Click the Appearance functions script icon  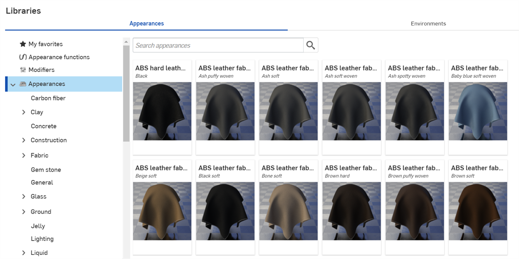pos(23,57)
